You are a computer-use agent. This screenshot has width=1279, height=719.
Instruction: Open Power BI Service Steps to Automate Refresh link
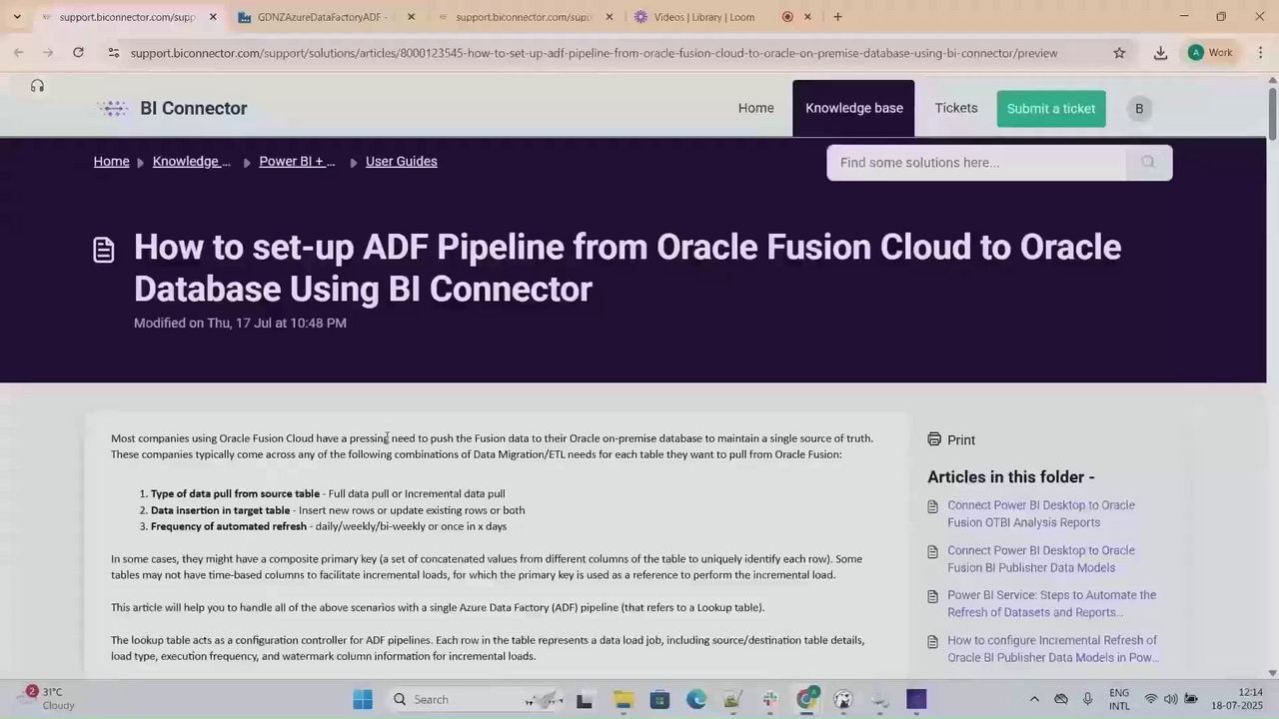tap(1051, 603)
